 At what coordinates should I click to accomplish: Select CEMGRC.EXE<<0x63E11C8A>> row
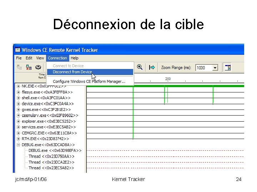pos(49,133)
